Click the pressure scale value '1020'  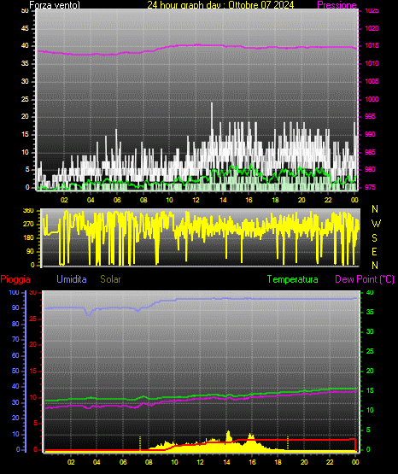pyautogui.click(x=372, y=28)
